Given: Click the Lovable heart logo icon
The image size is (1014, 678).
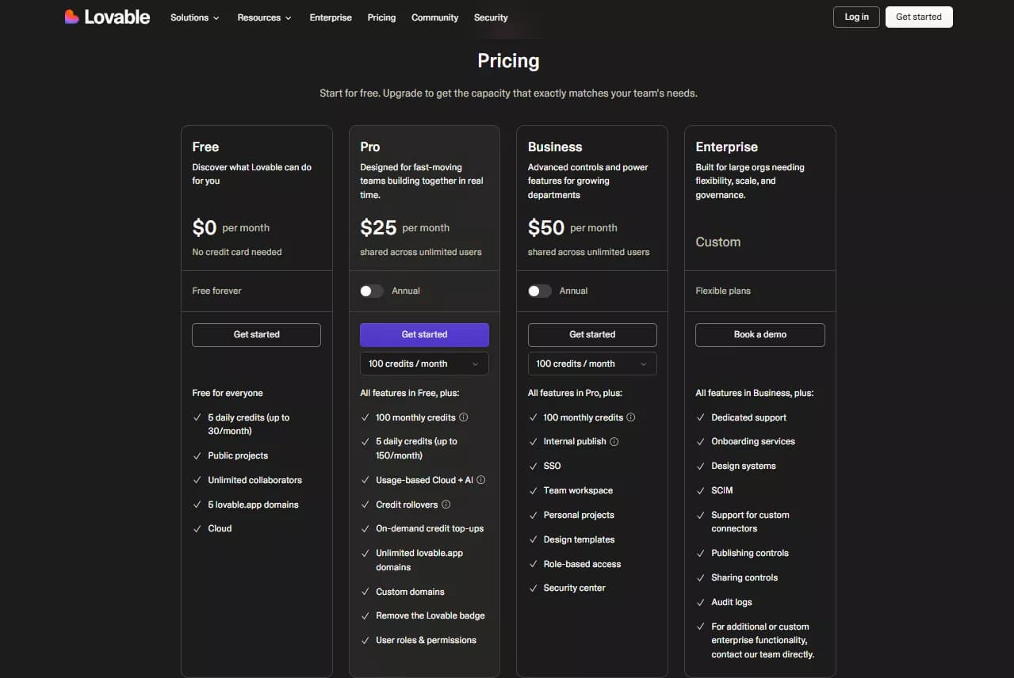Looking at the screenshot, I should click(72, 17).
